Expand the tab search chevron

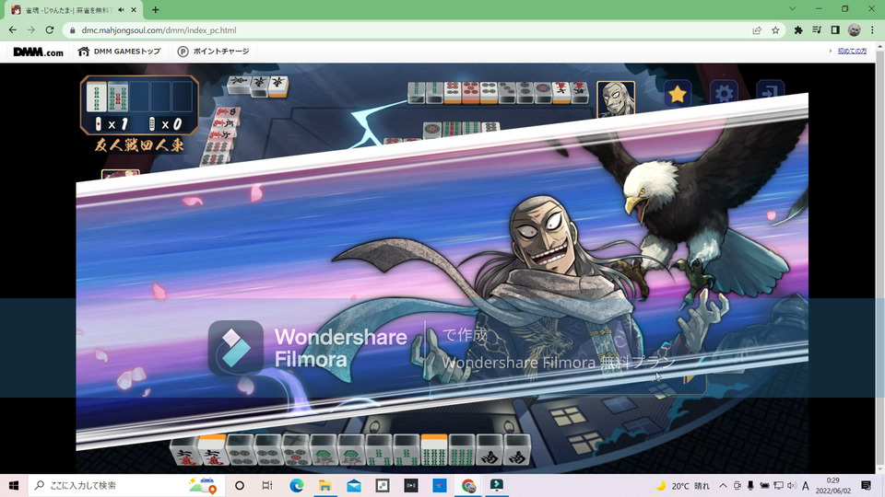(793, 9)
